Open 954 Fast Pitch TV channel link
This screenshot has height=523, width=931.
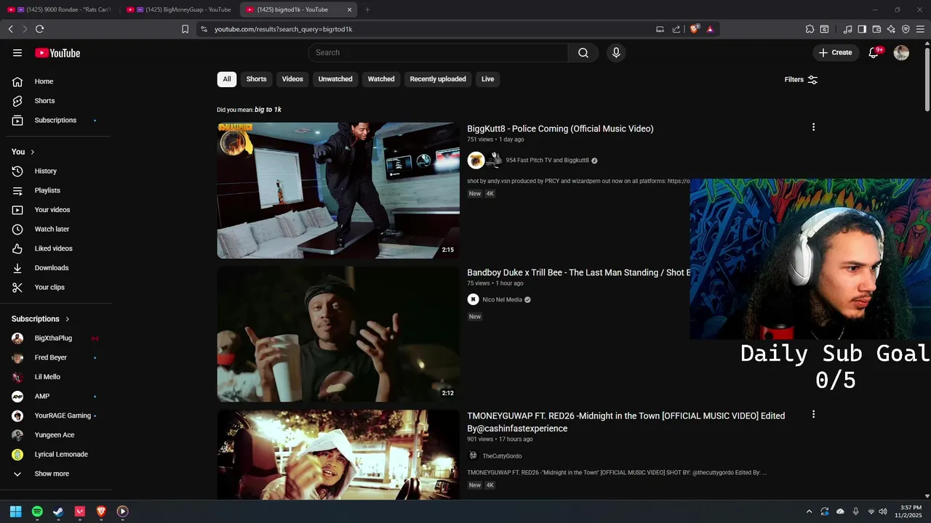(x=547, y=161)
